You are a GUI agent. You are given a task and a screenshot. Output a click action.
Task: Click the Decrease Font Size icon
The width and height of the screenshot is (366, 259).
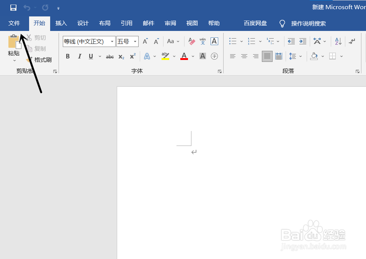coord(156,41)
